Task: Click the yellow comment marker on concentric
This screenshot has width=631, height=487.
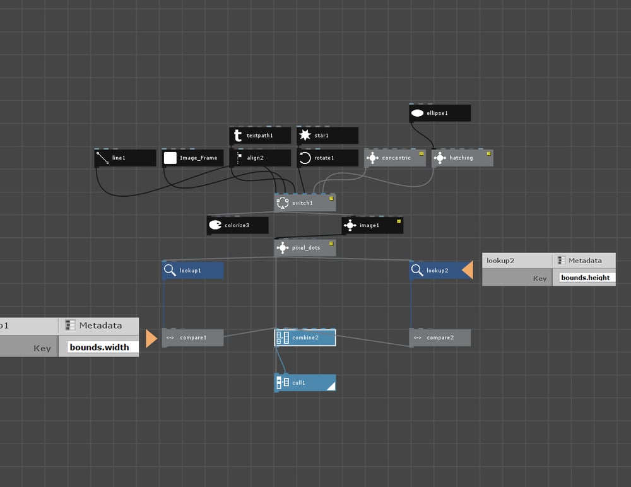Action: point(422,154)
